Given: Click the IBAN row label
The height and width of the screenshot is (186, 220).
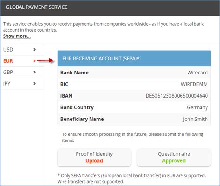Looking at the screenshot, I should click(66, 96).
